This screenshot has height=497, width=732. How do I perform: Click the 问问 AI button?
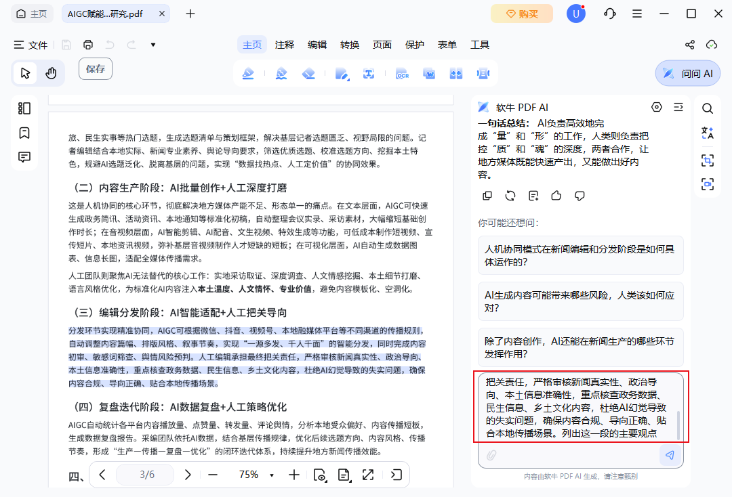[x=688, y=73]
